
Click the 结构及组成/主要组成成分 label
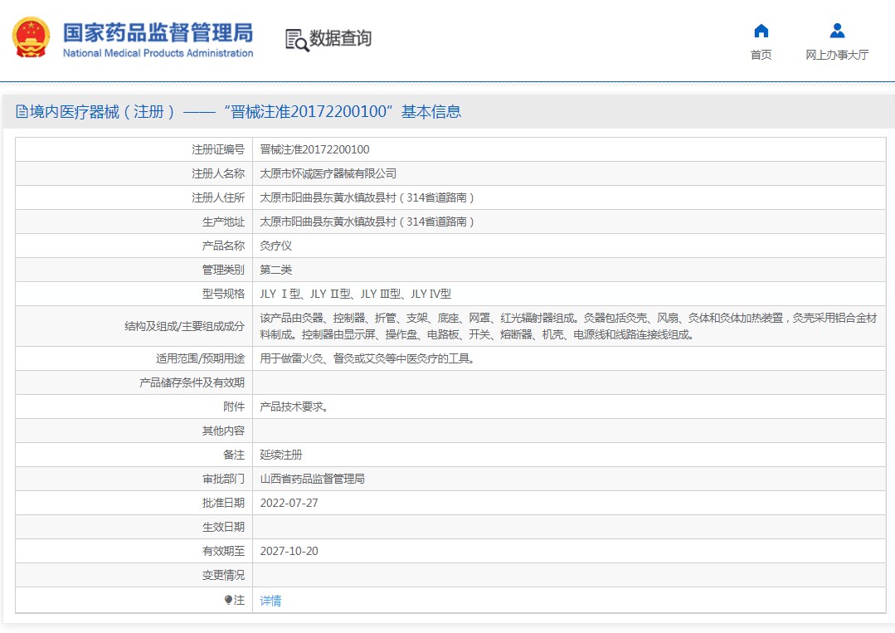184,326
